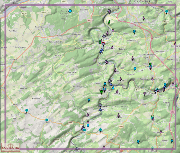Select the Rotheux-Rimière label
180x153 pixels.
pyautogui.click(x=56, y=42)
